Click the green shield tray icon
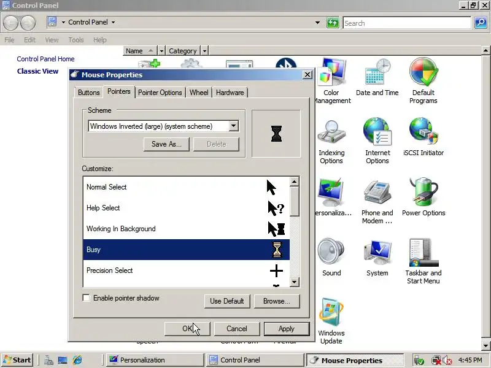The height and width of the screenshot is (368, 491). (419, 360)
